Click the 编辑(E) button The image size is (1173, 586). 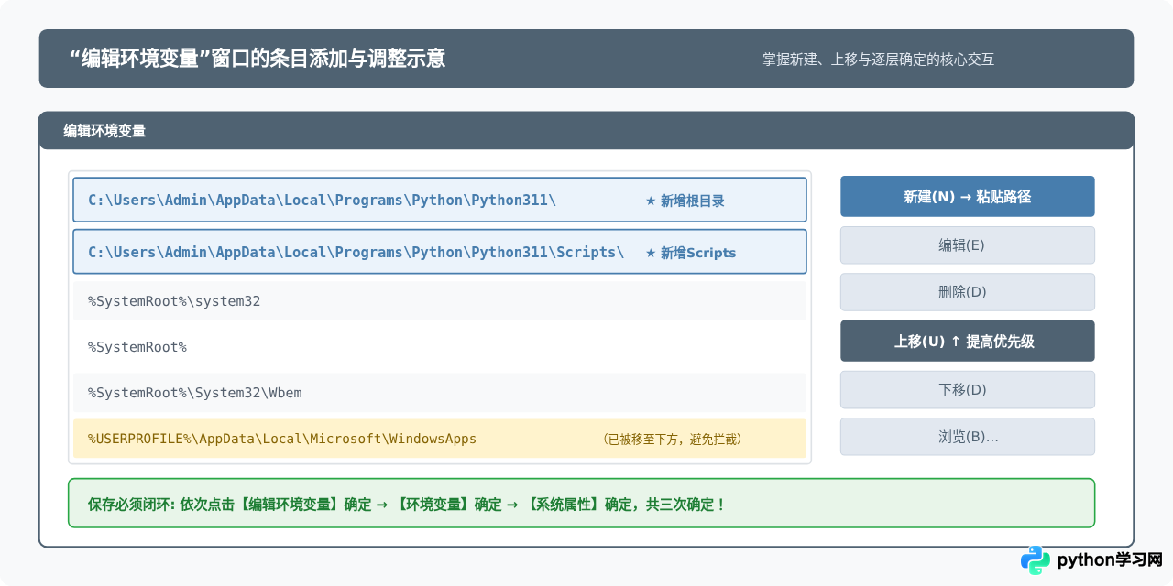point(967,245)
